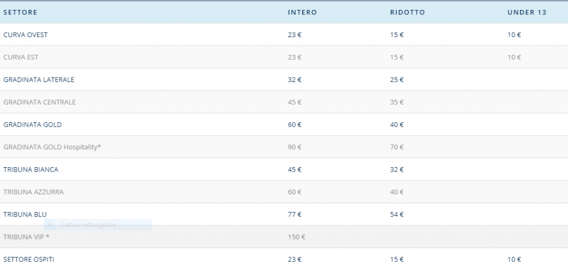Pick the GRADINATA GOLD sector label

(32, 125)
